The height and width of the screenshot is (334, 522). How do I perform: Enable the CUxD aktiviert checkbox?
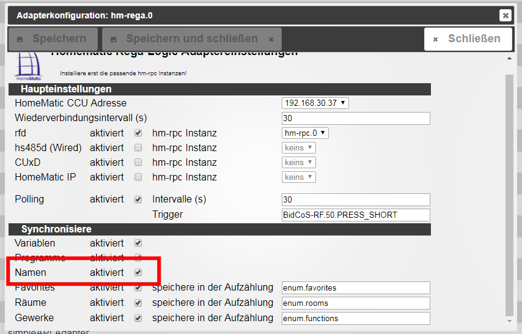[138, 162]
